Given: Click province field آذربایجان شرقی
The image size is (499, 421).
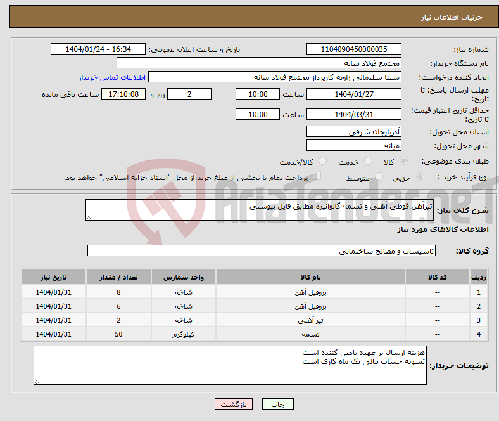Looking at the screenshot, I should click(353, 131).
